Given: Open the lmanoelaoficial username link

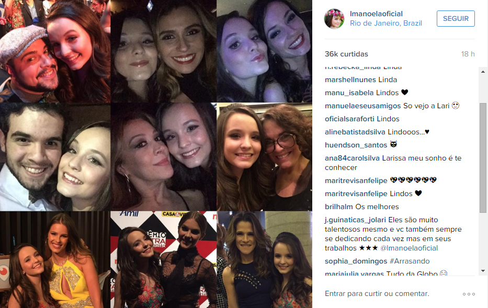Looking at the screenshot, I should click(376, 14).
